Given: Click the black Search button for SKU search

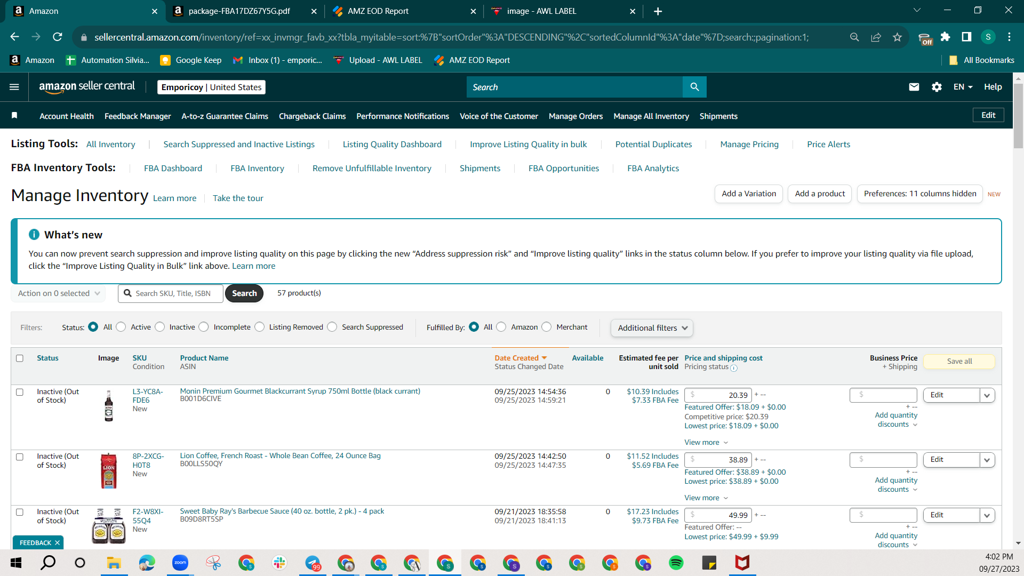Looking at the screenshot, I should [x=244, y=293].
